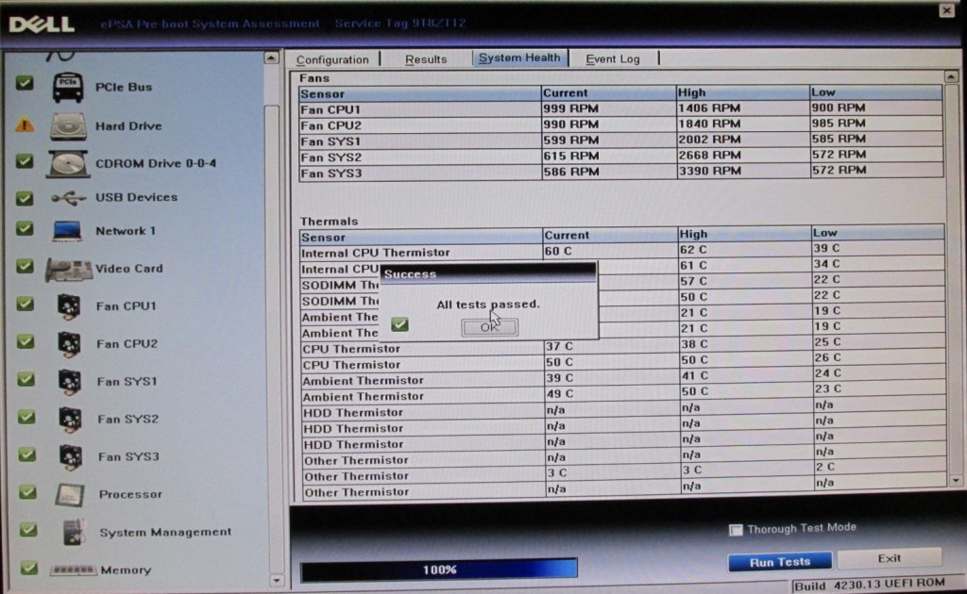
Task: Select the Fan CPU1 icon in sidebar
Action: [69, 306]
